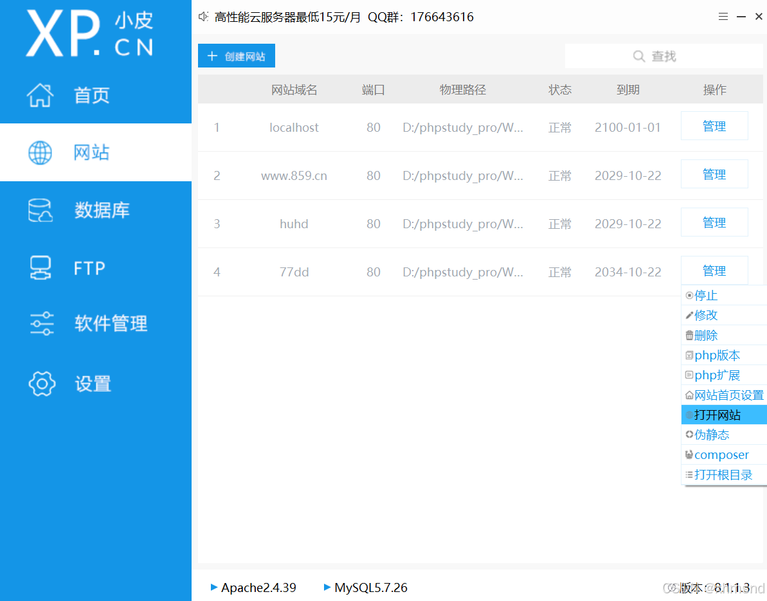
Task: Expand the hamburger menu at top right
Action: point(723,16)
